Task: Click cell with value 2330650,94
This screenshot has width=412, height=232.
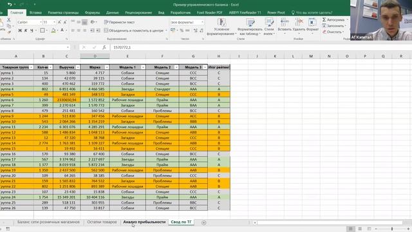Action: coord(67,100)
